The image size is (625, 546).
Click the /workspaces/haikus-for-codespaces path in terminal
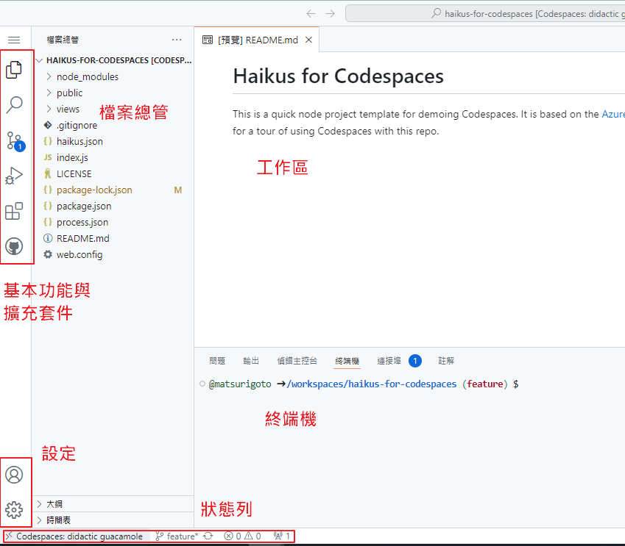point(372,384)
